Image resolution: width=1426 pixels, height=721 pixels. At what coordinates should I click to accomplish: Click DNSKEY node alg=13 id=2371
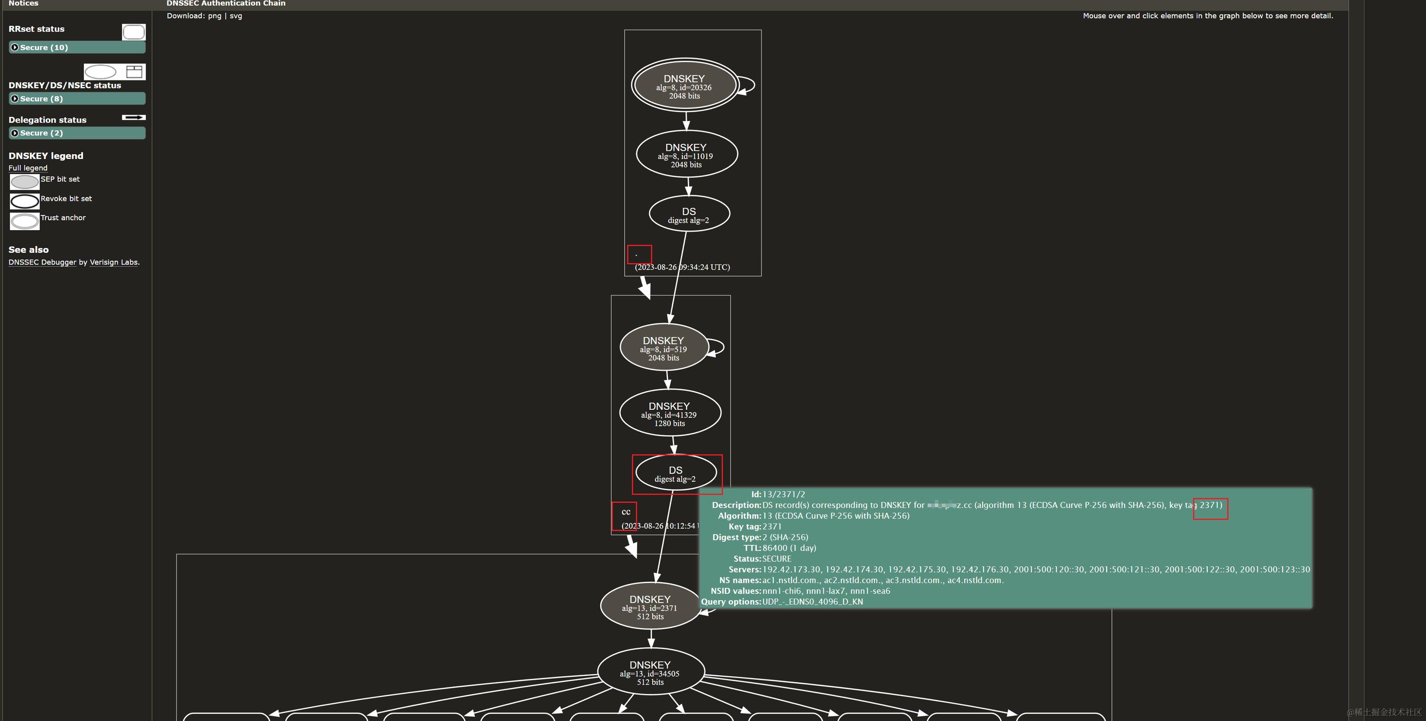(x=650, y=606)
